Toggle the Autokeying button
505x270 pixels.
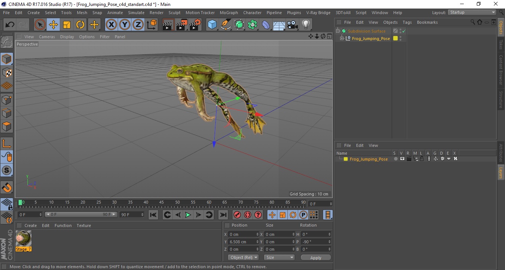click(x=248, y=215)
